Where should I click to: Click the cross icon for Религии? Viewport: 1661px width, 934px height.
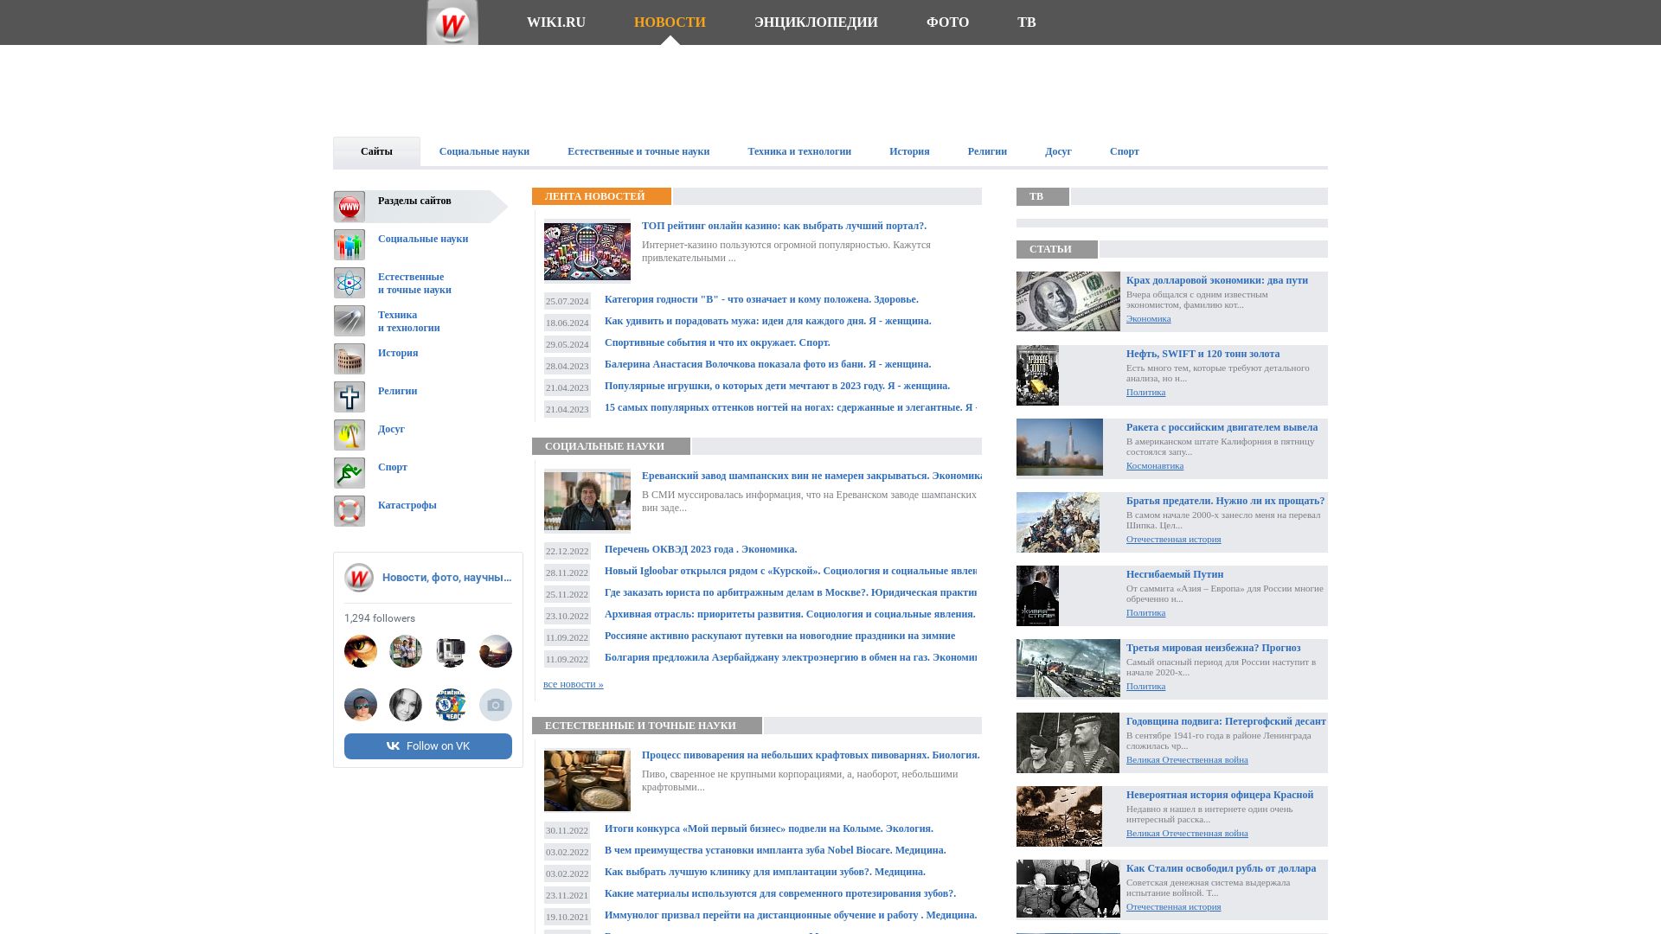pyautogui.click(x=350, y=397)
